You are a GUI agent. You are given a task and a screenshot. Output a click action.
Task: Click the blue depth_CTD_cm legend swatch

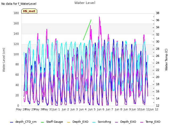coord(11,122)
